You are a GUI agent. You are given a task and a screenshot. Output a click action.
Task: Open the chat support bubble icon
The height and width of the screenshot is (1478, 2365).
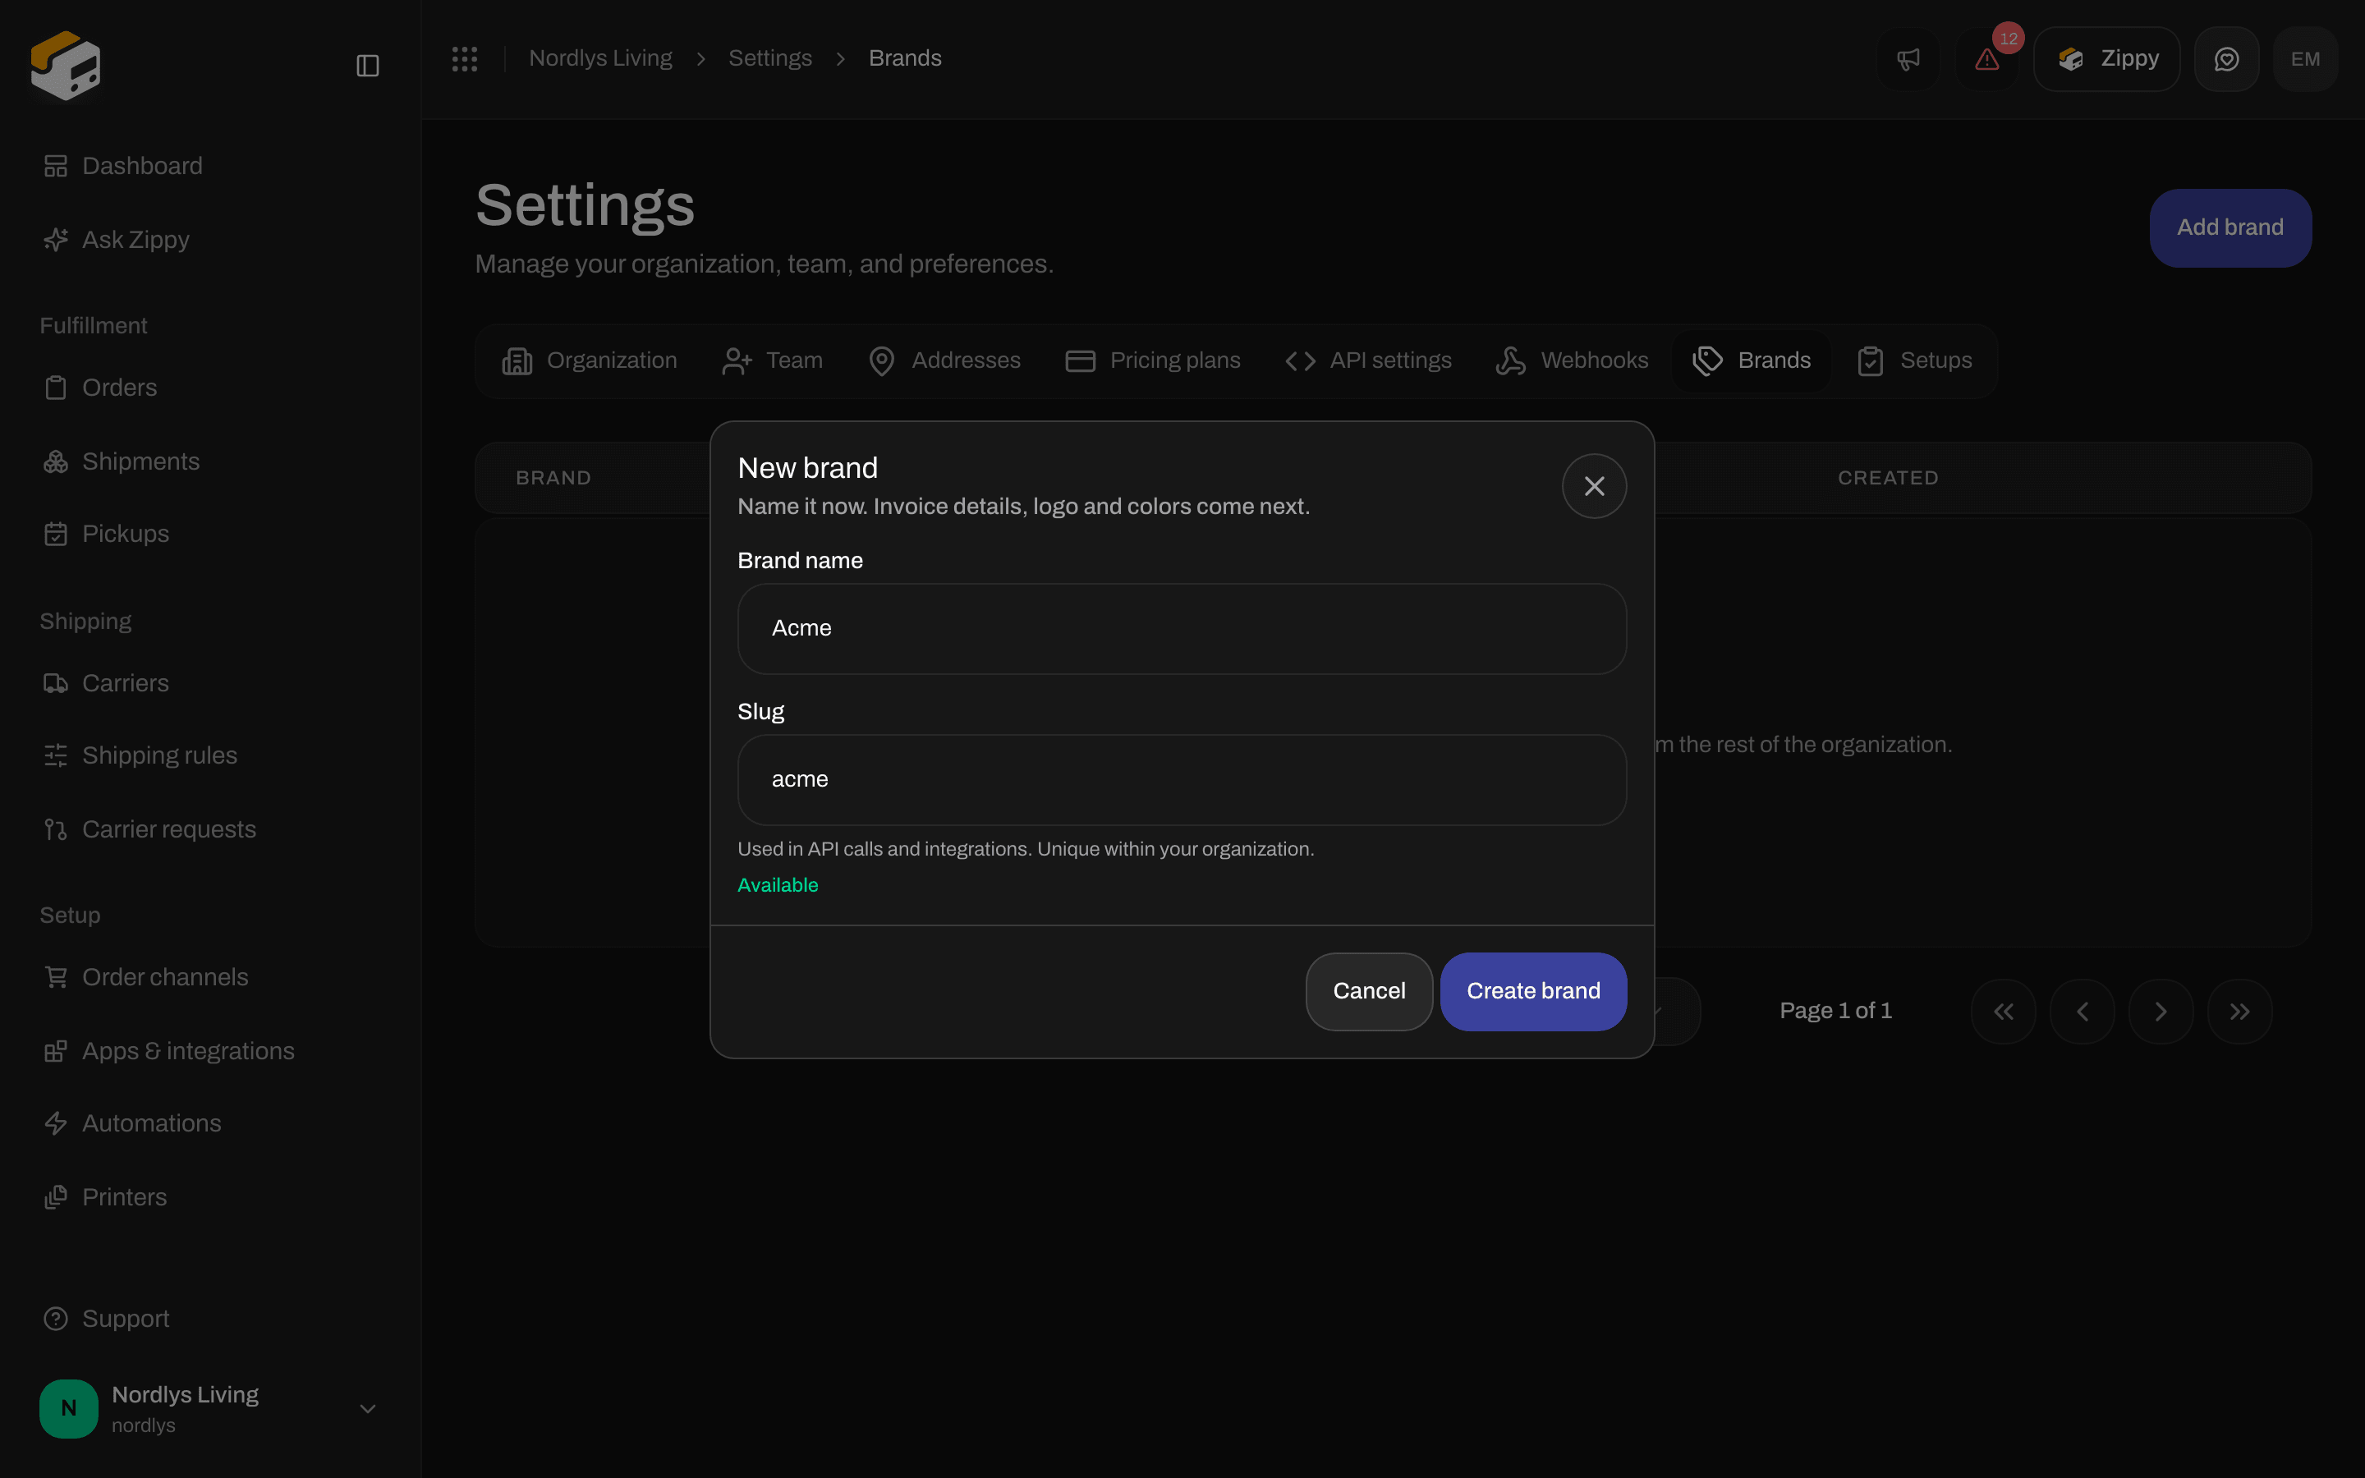tap(2226, 58)
